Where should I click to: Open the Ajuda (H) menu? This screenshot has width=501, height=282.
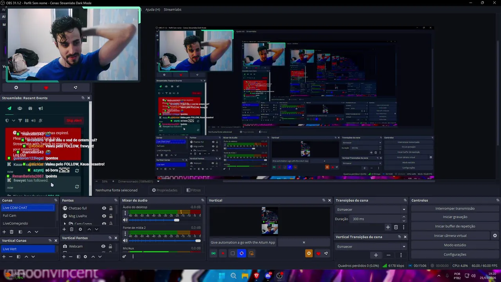tap(153, 9)
